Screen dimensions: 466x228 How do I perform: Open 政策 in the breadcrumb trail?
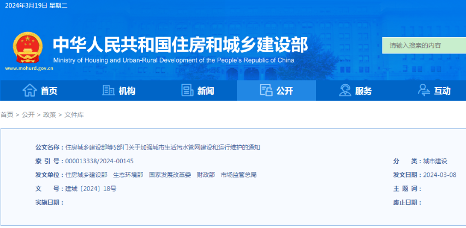pyautogui.click(x=50, y=115)
